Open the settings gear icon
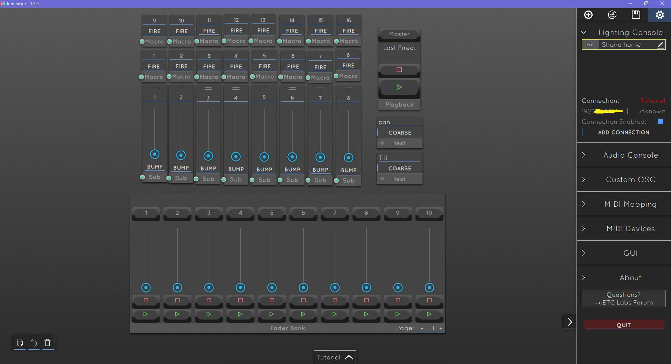671x364 pixels. (x=659, y=15)
